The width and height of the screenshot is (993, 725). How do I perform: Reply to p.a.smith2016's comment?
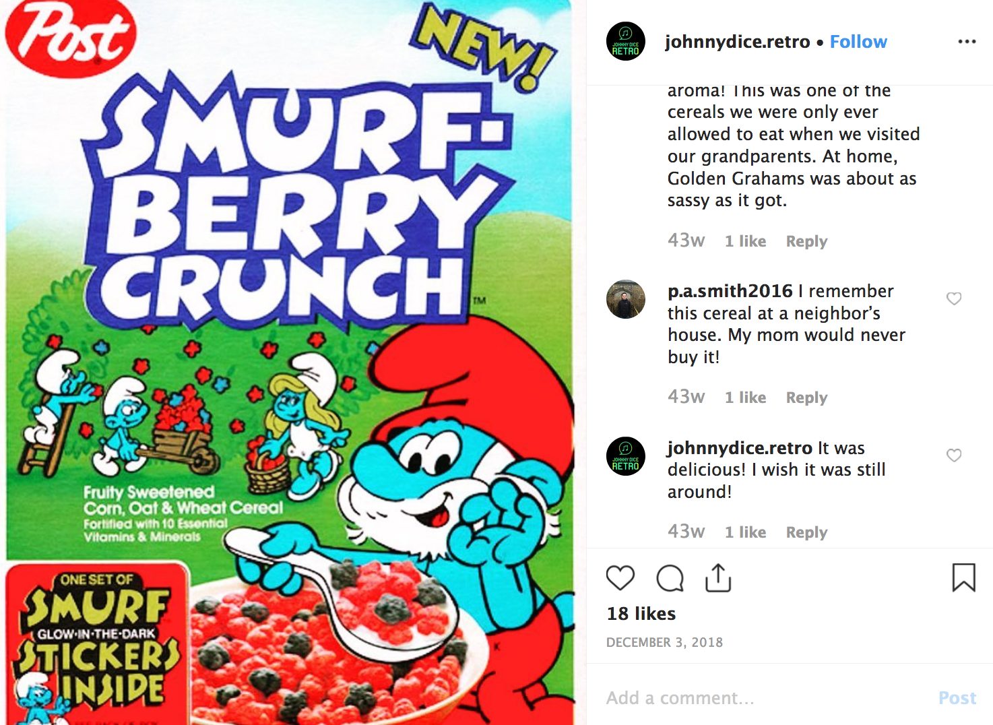(x=806, y=398)
